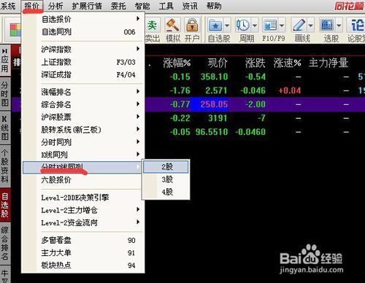Open the 帮助 menu
Image resolution: width=365 pixels, height=283 pixels.
coord(214,6)
